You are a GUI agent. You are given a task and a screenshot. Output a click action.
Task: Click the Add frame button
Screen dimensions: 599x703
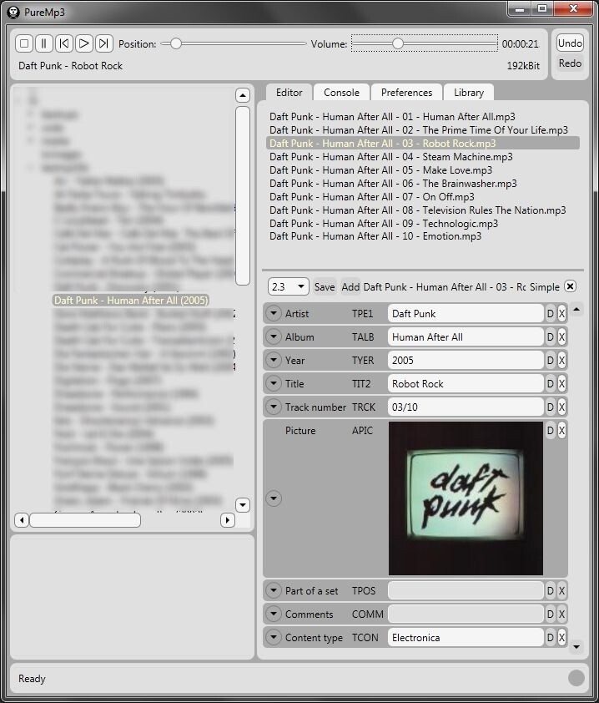click(x=350, y=287)
